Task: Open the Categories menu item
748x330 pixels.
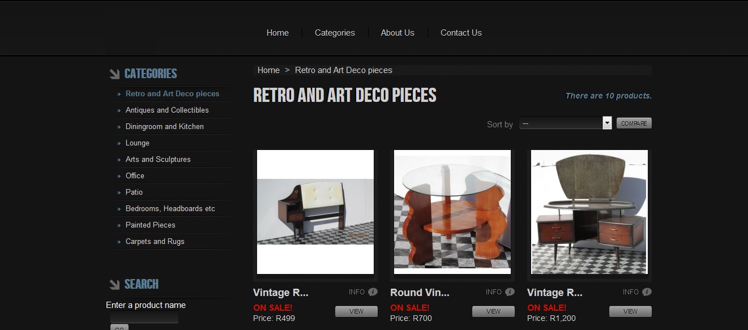Action: coord(335,33)
